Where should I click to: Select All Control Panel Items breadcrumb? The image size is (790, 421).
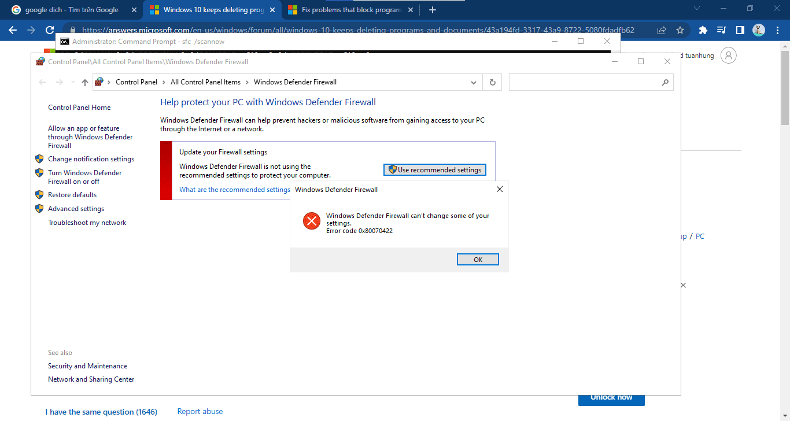tap(205, 82)
